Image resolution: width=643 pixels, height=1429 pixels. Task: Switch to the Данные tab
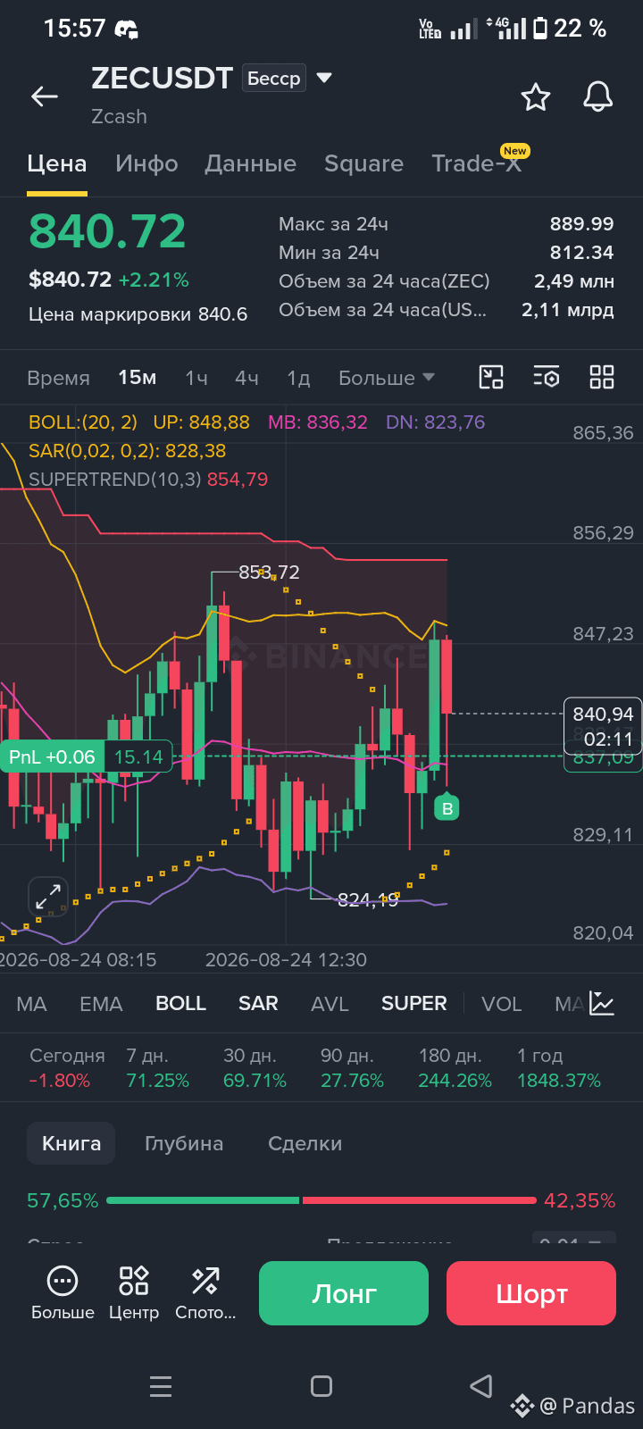click(x=251, y=163)
